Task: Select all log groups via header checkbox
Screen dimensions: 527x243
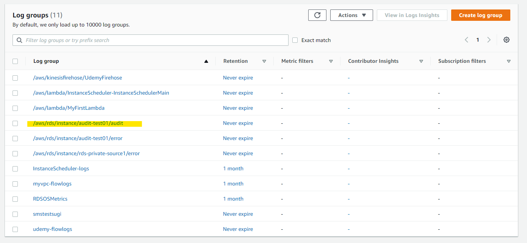Action: tap(15, 61)
